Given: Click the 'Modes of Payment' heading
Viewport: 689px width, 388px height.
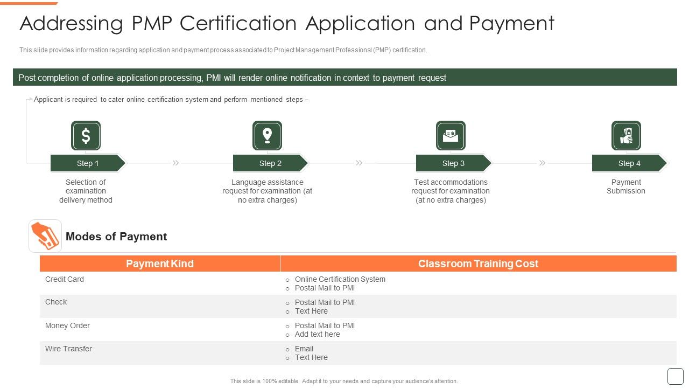Looking at the screenshot, I should coord(116,237).
